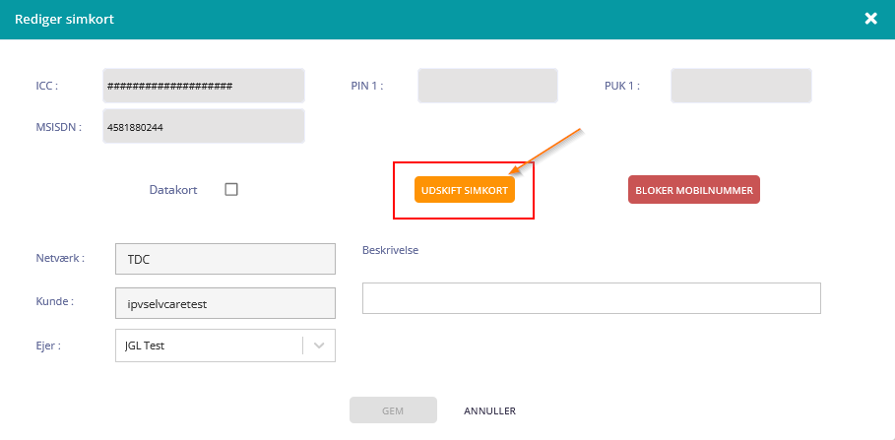Tick the Datakort checkbox

point(231,189)
